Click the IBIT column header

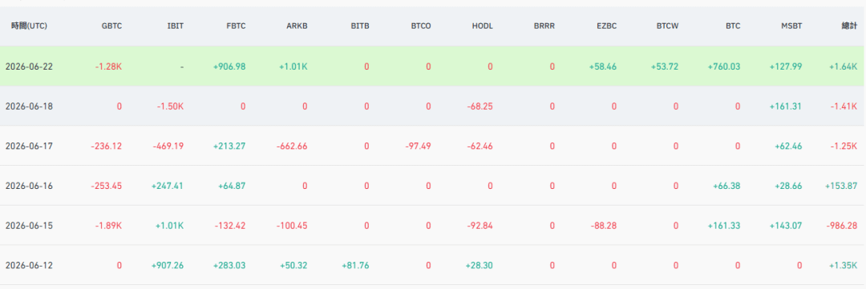176,26
